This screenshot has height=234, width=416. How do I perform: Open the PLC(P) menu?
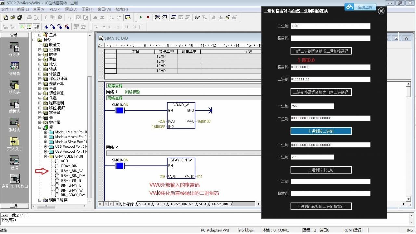55,9
